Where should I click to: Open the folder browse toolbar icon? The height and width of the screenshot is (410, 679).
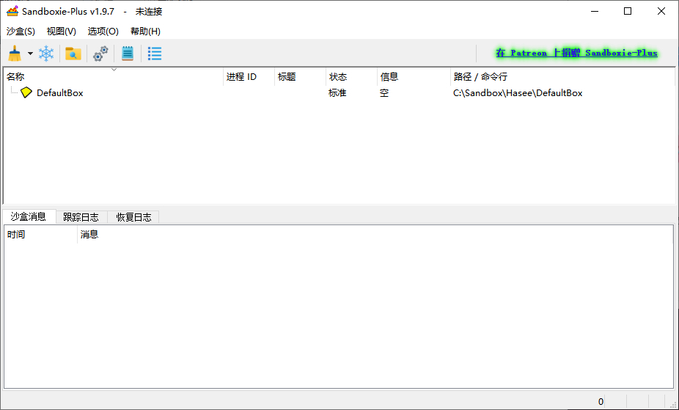pos(73,54)
